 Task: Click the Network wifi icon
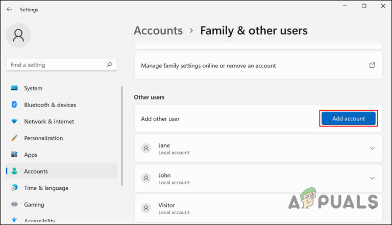tap(14, 121)
